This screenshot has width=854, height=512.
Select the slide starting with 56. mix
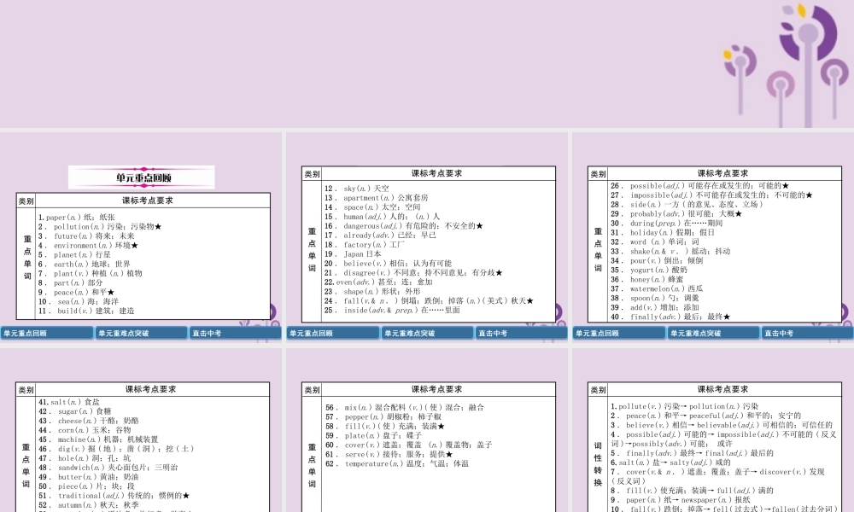(x=428, y=444)
